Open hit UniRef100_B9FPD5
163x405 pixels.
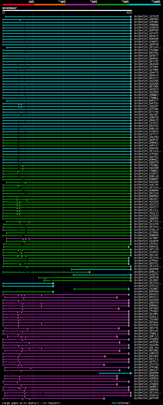(x=146, y=30)
